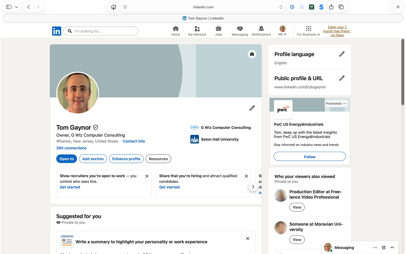Open Contact info link

pyautogui.click(x=134, y=141)
